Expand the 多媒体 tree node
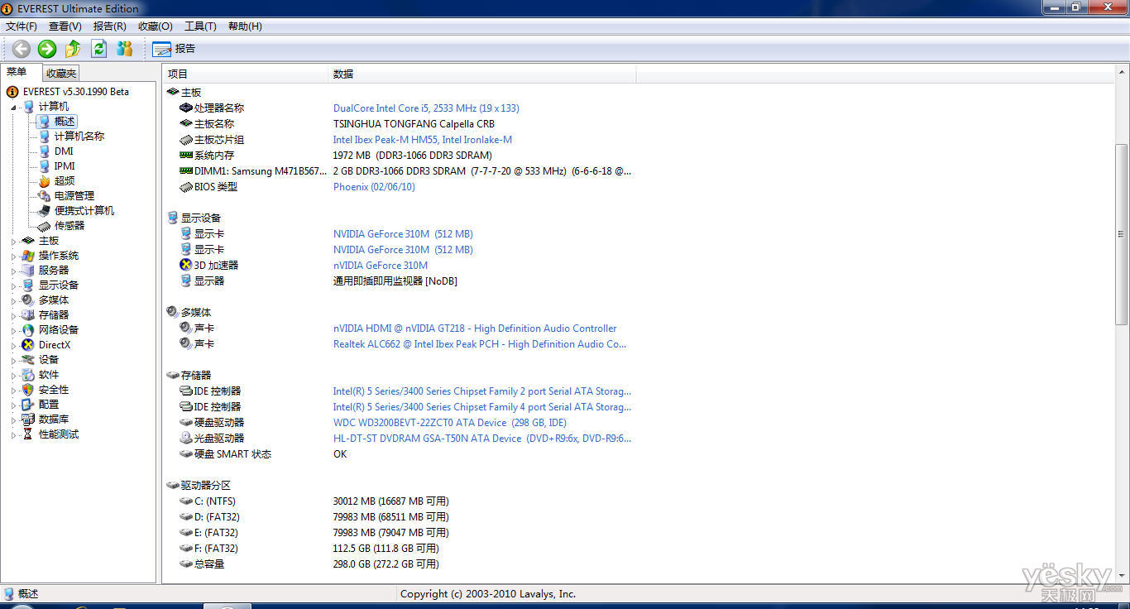This screenshot has width=1130, height=609. [13, 300]
